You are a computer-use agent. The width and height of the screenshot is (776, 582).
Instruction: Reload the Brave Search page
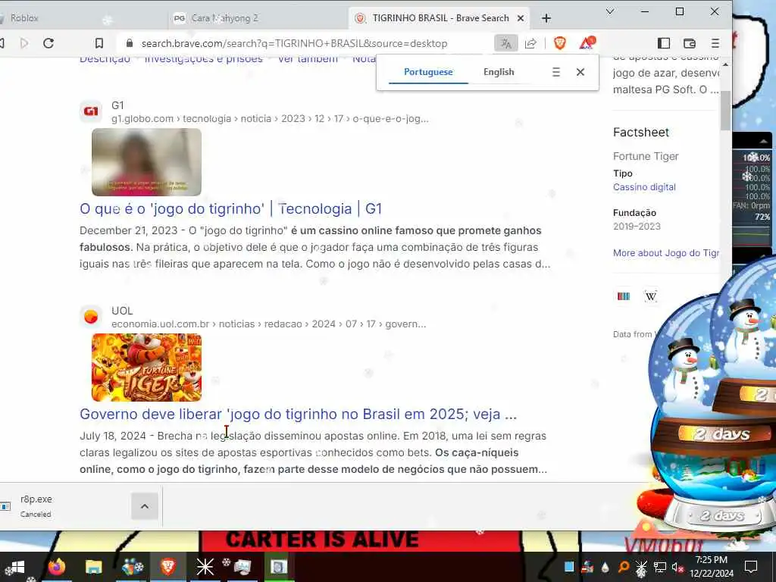48,43
